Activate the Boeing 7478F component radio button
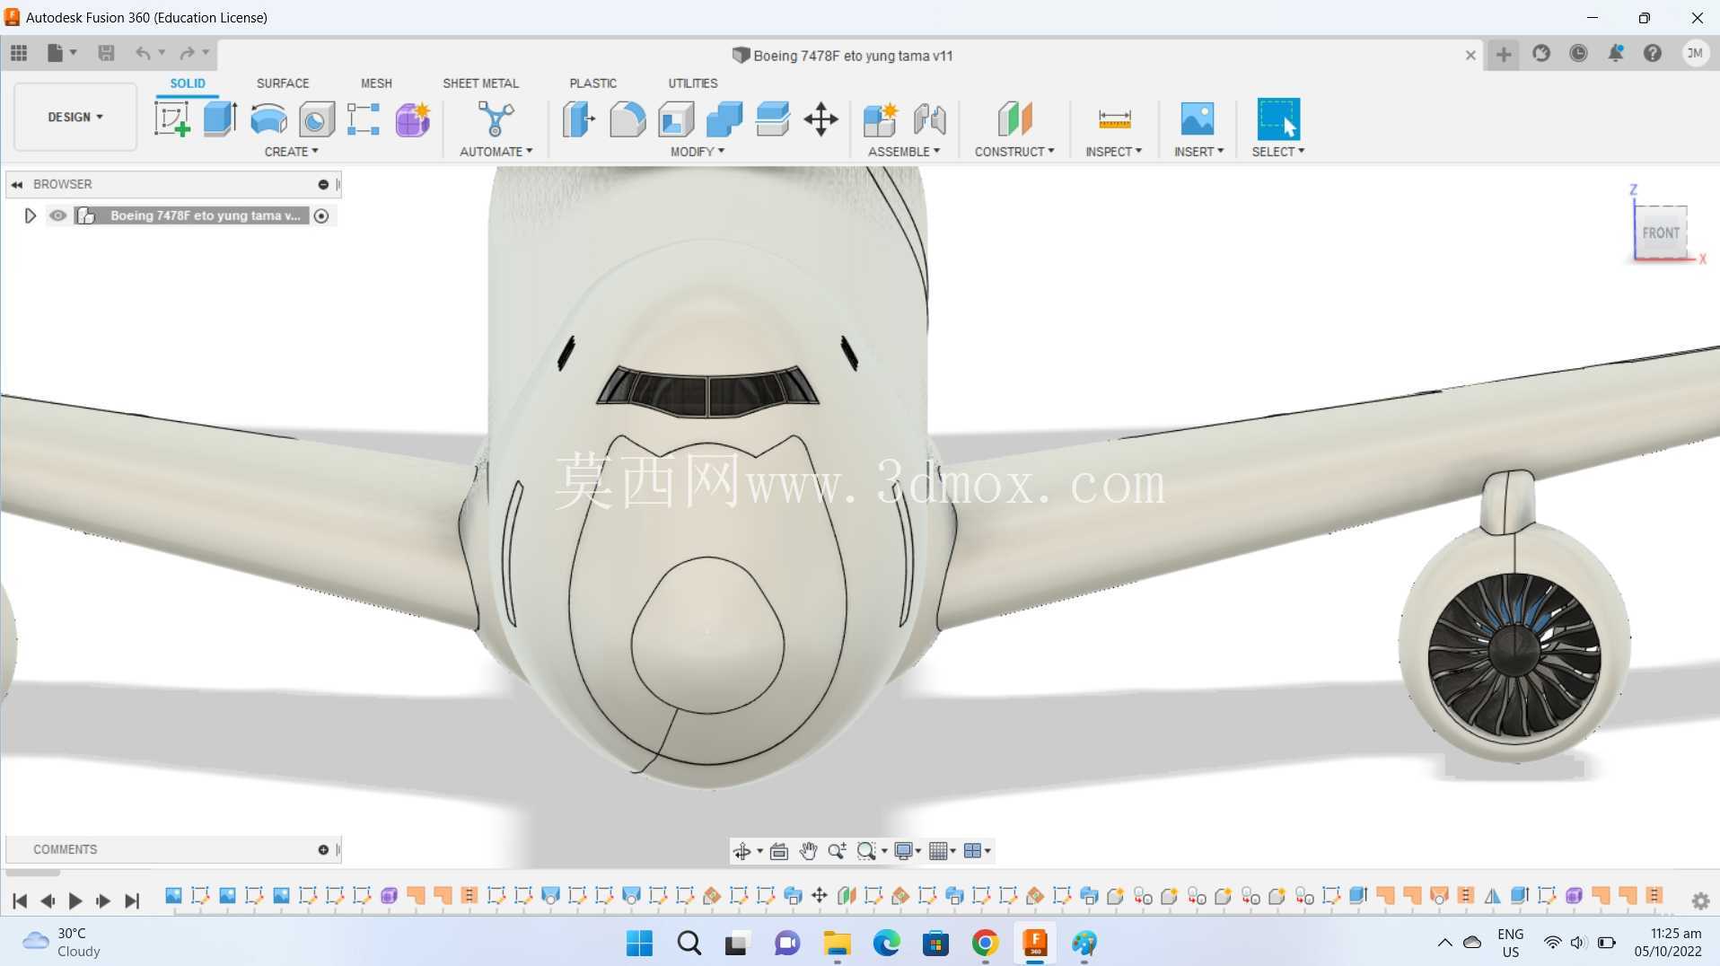The height and width of the screenshot is (966, 1720). [x=321, y=215]
